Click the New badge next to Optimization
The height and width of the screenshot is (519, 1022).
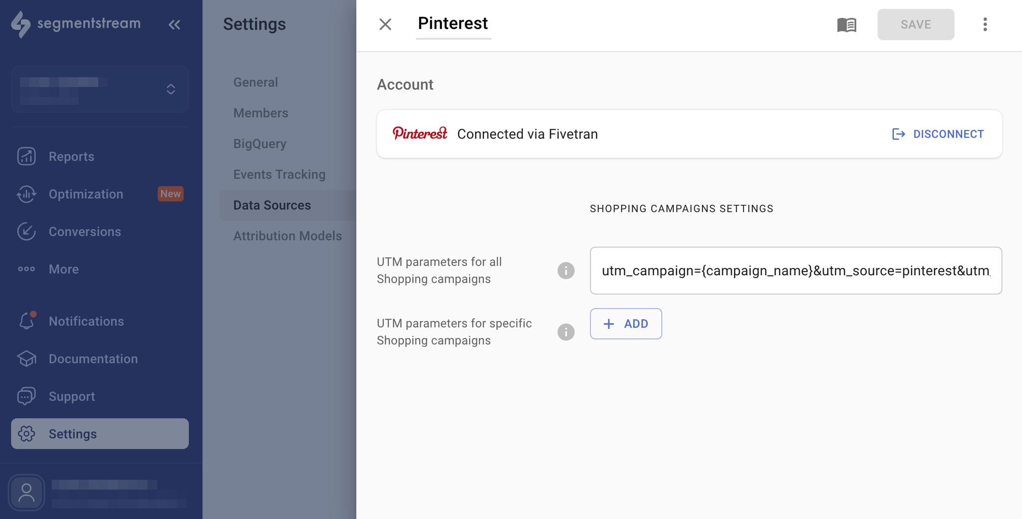(171, 194)
